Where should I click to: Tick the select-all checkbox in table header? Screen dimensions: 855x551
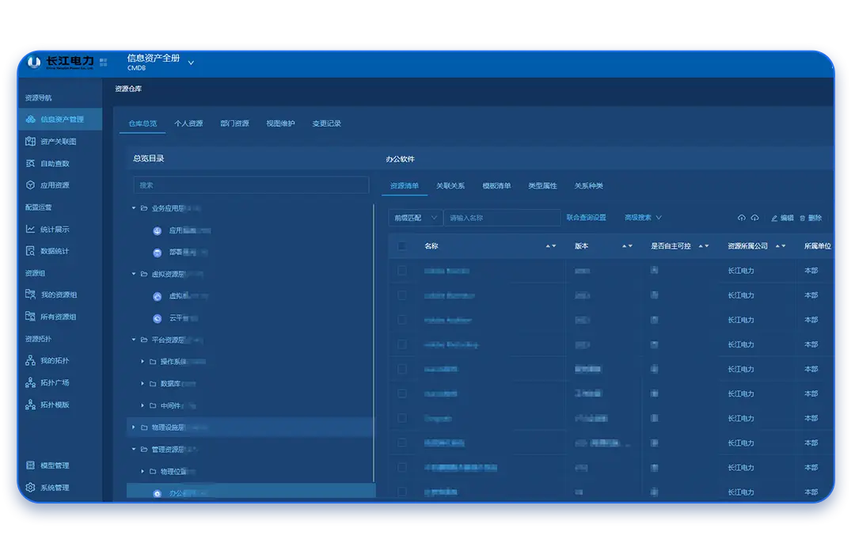(402, 246)
